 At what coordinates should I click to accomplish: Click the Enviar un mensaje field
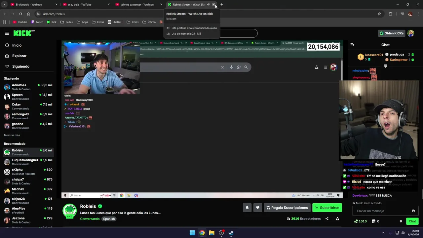385,211
